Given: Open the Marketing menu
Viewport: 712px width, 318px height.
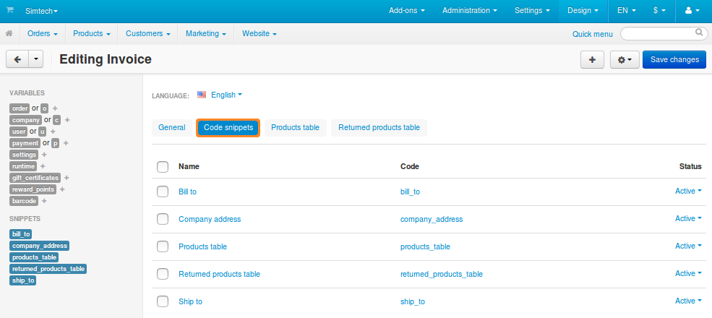Looking at the screenshot, I should pyautogui.click(x=206, y=34).
